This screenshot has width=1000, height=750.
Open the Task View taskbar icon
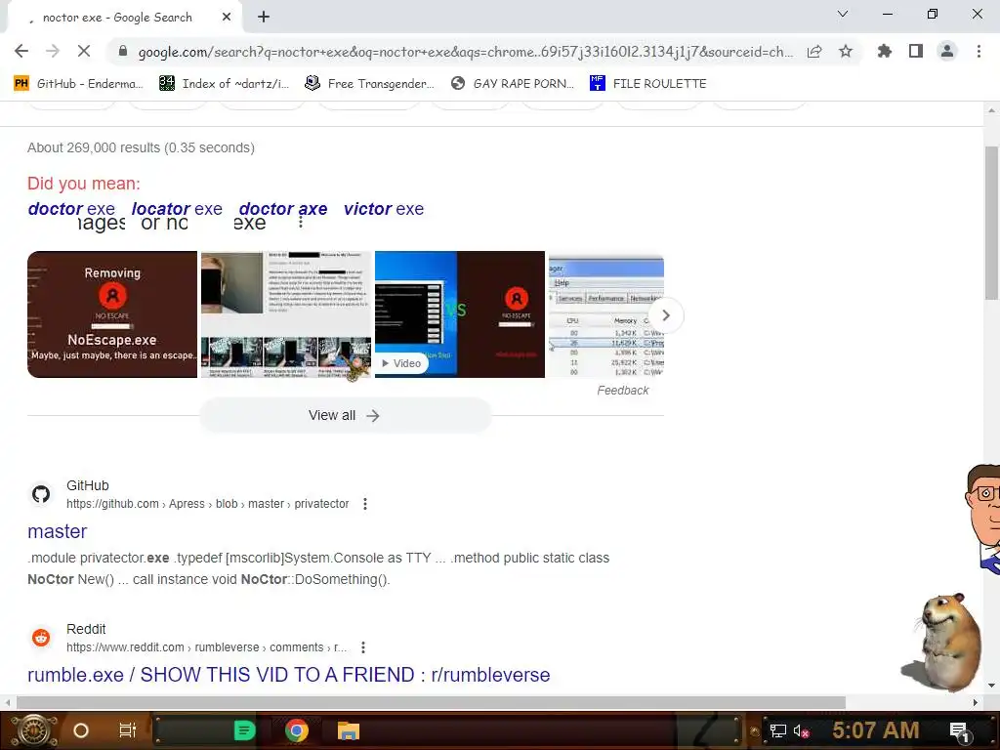click(x=128, y=730)
